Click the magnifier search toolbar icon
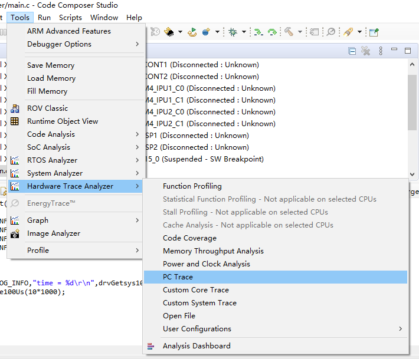The height and width of the screenshot is (359, 419). point(331,32)
